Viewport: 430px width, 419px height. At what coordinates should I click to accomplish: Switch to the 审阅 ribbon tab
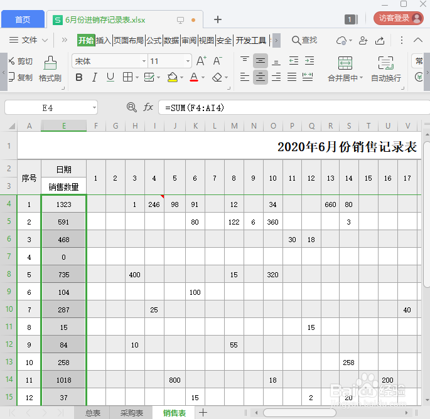pyautogui.click(x=189, y=41)
